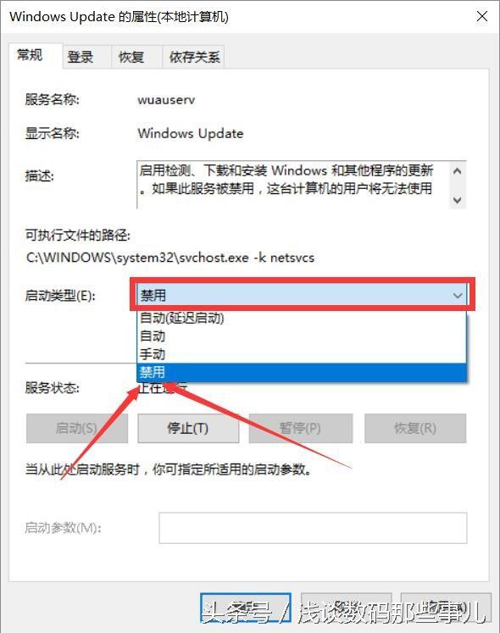Close the Windows Update properties dialog
Viewport: 500px width, 633px height.
pos(482,17)
